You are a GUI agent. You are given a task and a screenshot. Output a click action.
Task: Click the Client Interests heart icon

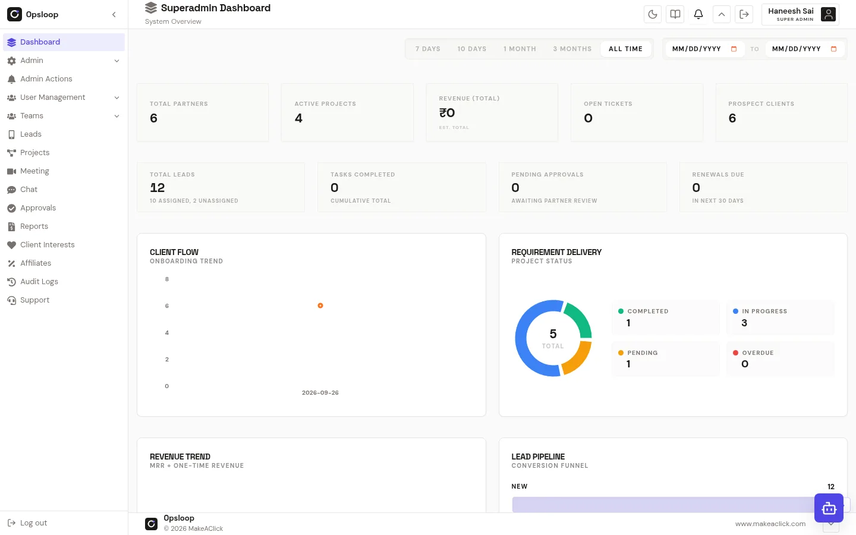11,245
